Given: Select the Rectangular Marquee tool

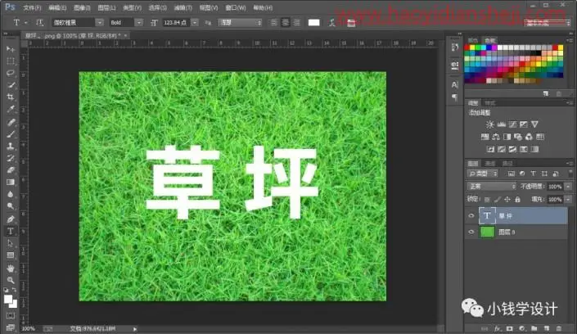Looking at the screenshot, I should coord(11,61).
